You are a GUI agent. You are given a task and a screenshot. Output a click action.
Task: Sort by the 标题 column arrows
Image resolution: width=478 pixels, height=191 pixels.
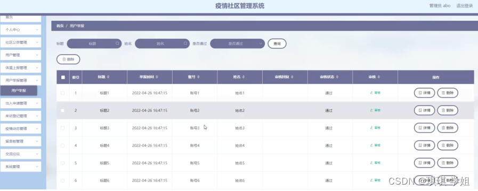click(108, 77)
